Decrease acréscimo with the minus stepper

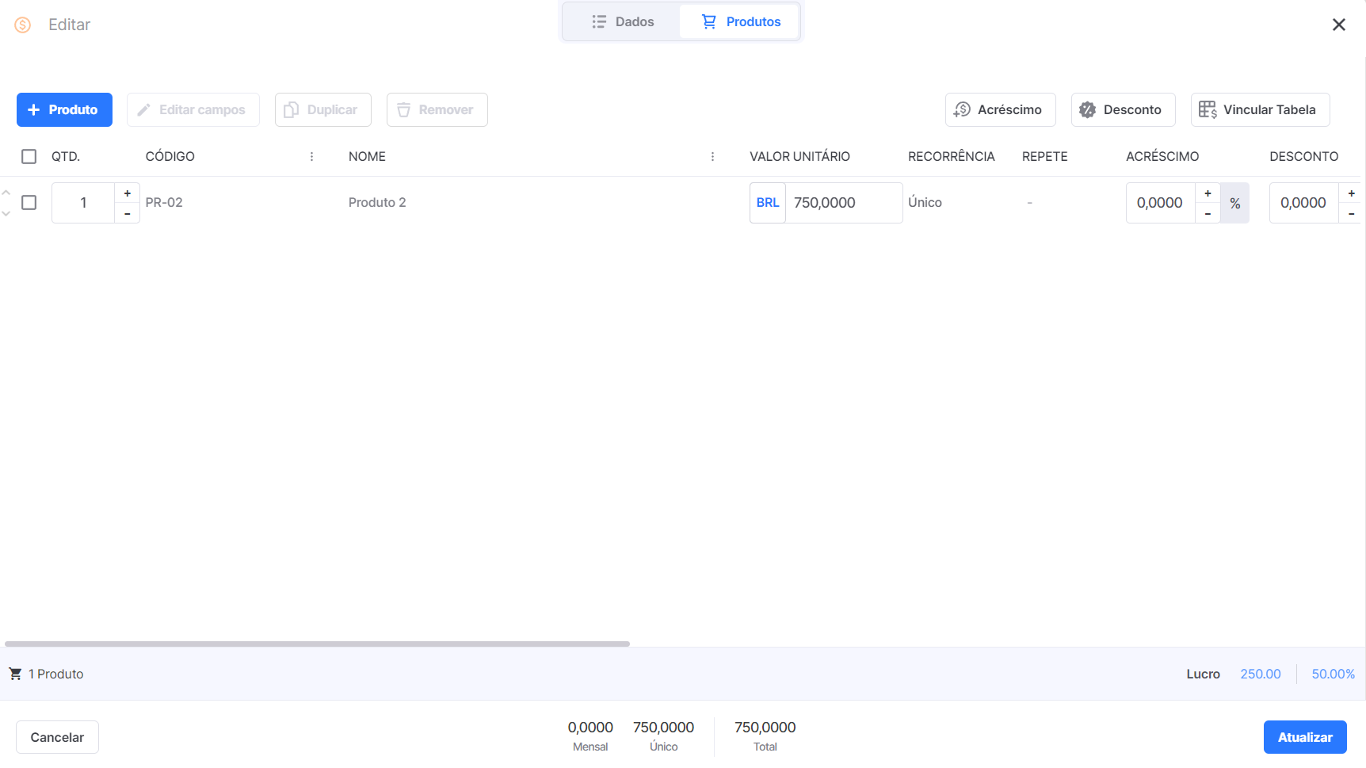(x=1208, y=213)
